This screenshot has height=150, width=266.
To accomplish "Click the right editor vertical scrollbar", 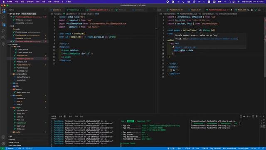I will [x=265, y=47].
